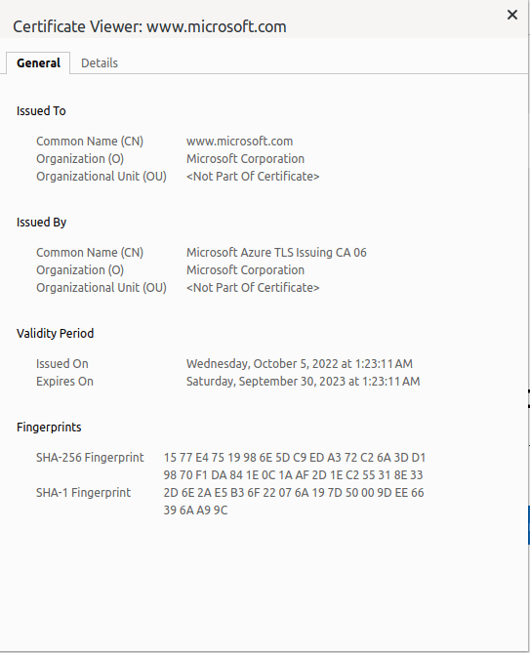Click Microsoft Corporation under Issued By

click(x=245, y=269)
